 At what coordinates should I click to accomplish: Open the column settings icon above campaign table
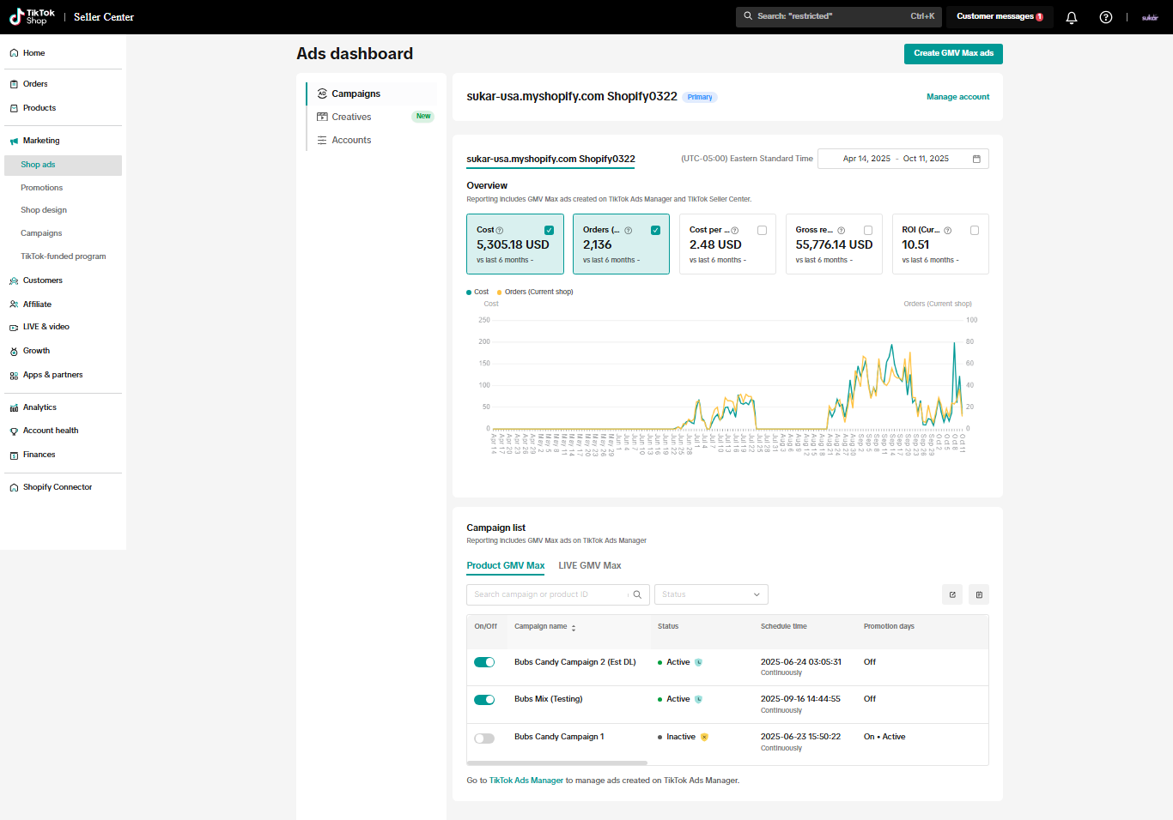979,594
